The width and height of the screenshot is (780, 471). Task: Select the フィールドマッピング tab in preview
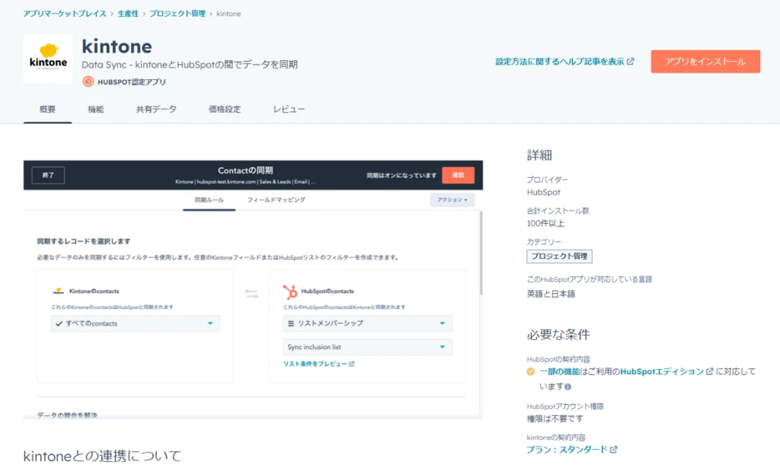[x=276, y=199]
